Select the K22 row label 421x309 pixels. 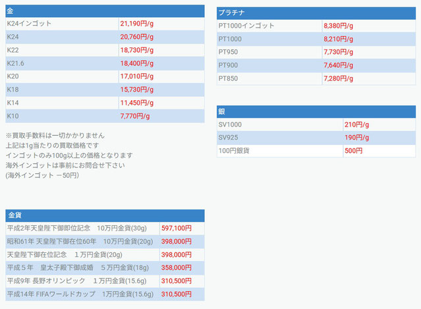point(13,50)
